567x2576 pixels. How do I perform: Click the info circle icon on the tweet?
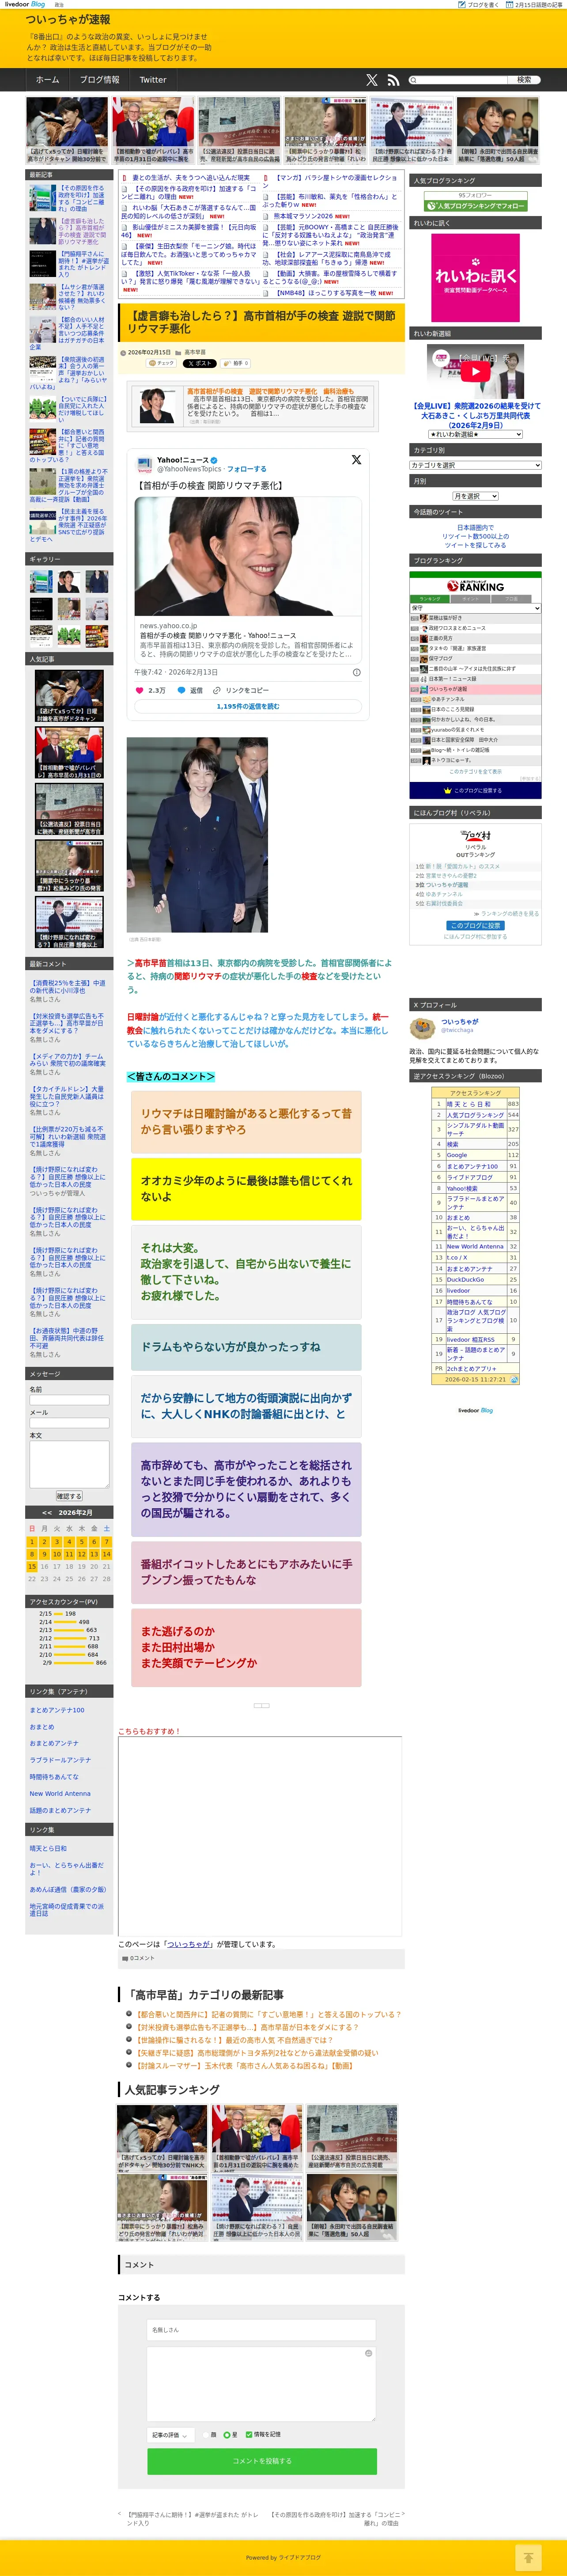pyautogui.click(x=357, y=672)
